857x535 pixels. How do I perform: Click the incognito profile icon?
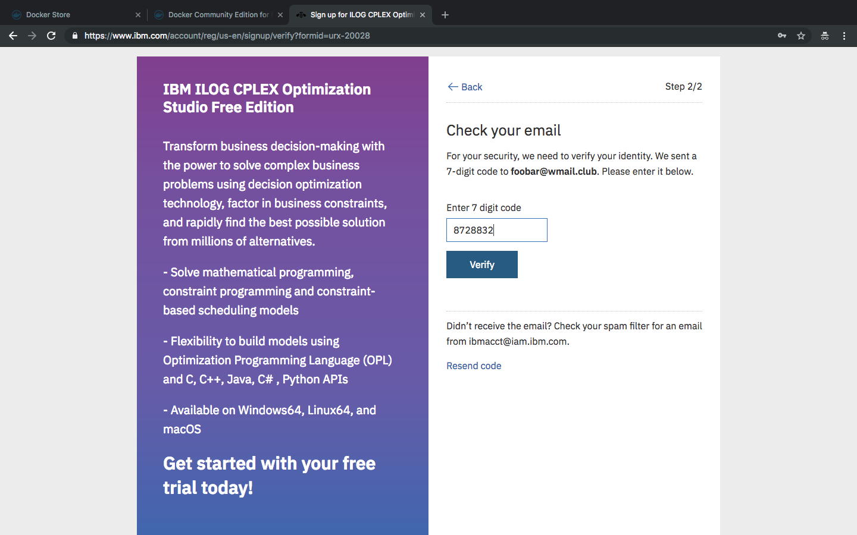pyautogui.click(x=825, y=36)
